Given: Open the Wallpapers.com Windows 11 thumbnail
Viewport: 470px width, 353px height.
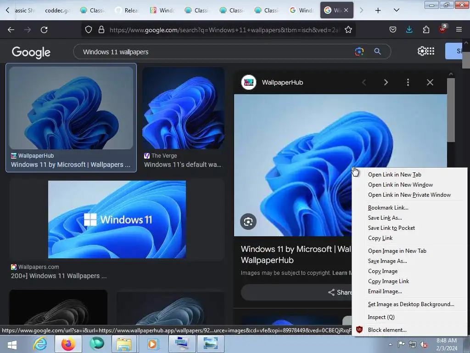Looking at the screenshot, I should (117, 219).
